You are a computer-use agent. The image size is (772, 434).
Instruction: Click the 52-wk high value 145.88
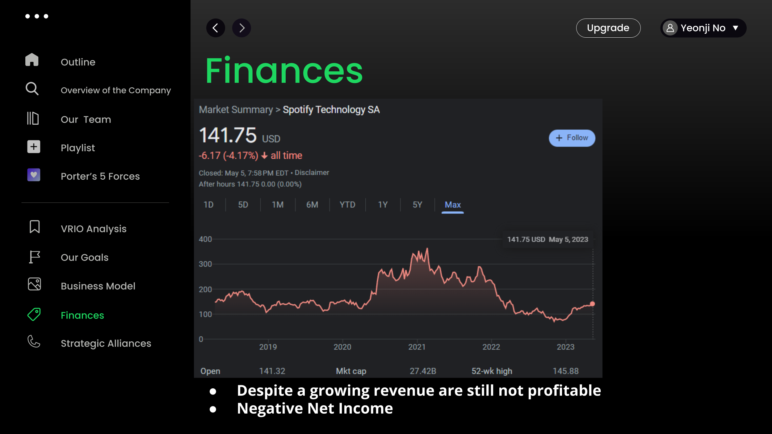[x=565, y=371]
